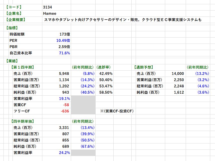Click the 【四半期単独】 header cell
Screen dimensions: 215x161
[23, 121]
